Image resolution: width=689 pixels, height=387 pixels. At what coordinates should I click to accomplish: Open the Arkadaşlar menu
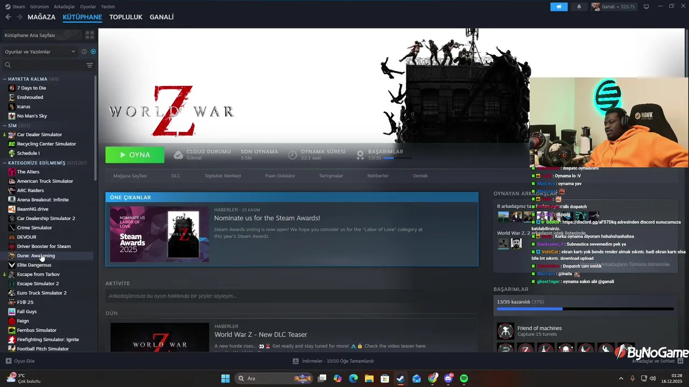tap(65, 6)
